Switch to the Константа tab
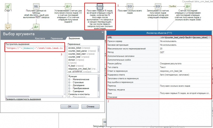 40,38
